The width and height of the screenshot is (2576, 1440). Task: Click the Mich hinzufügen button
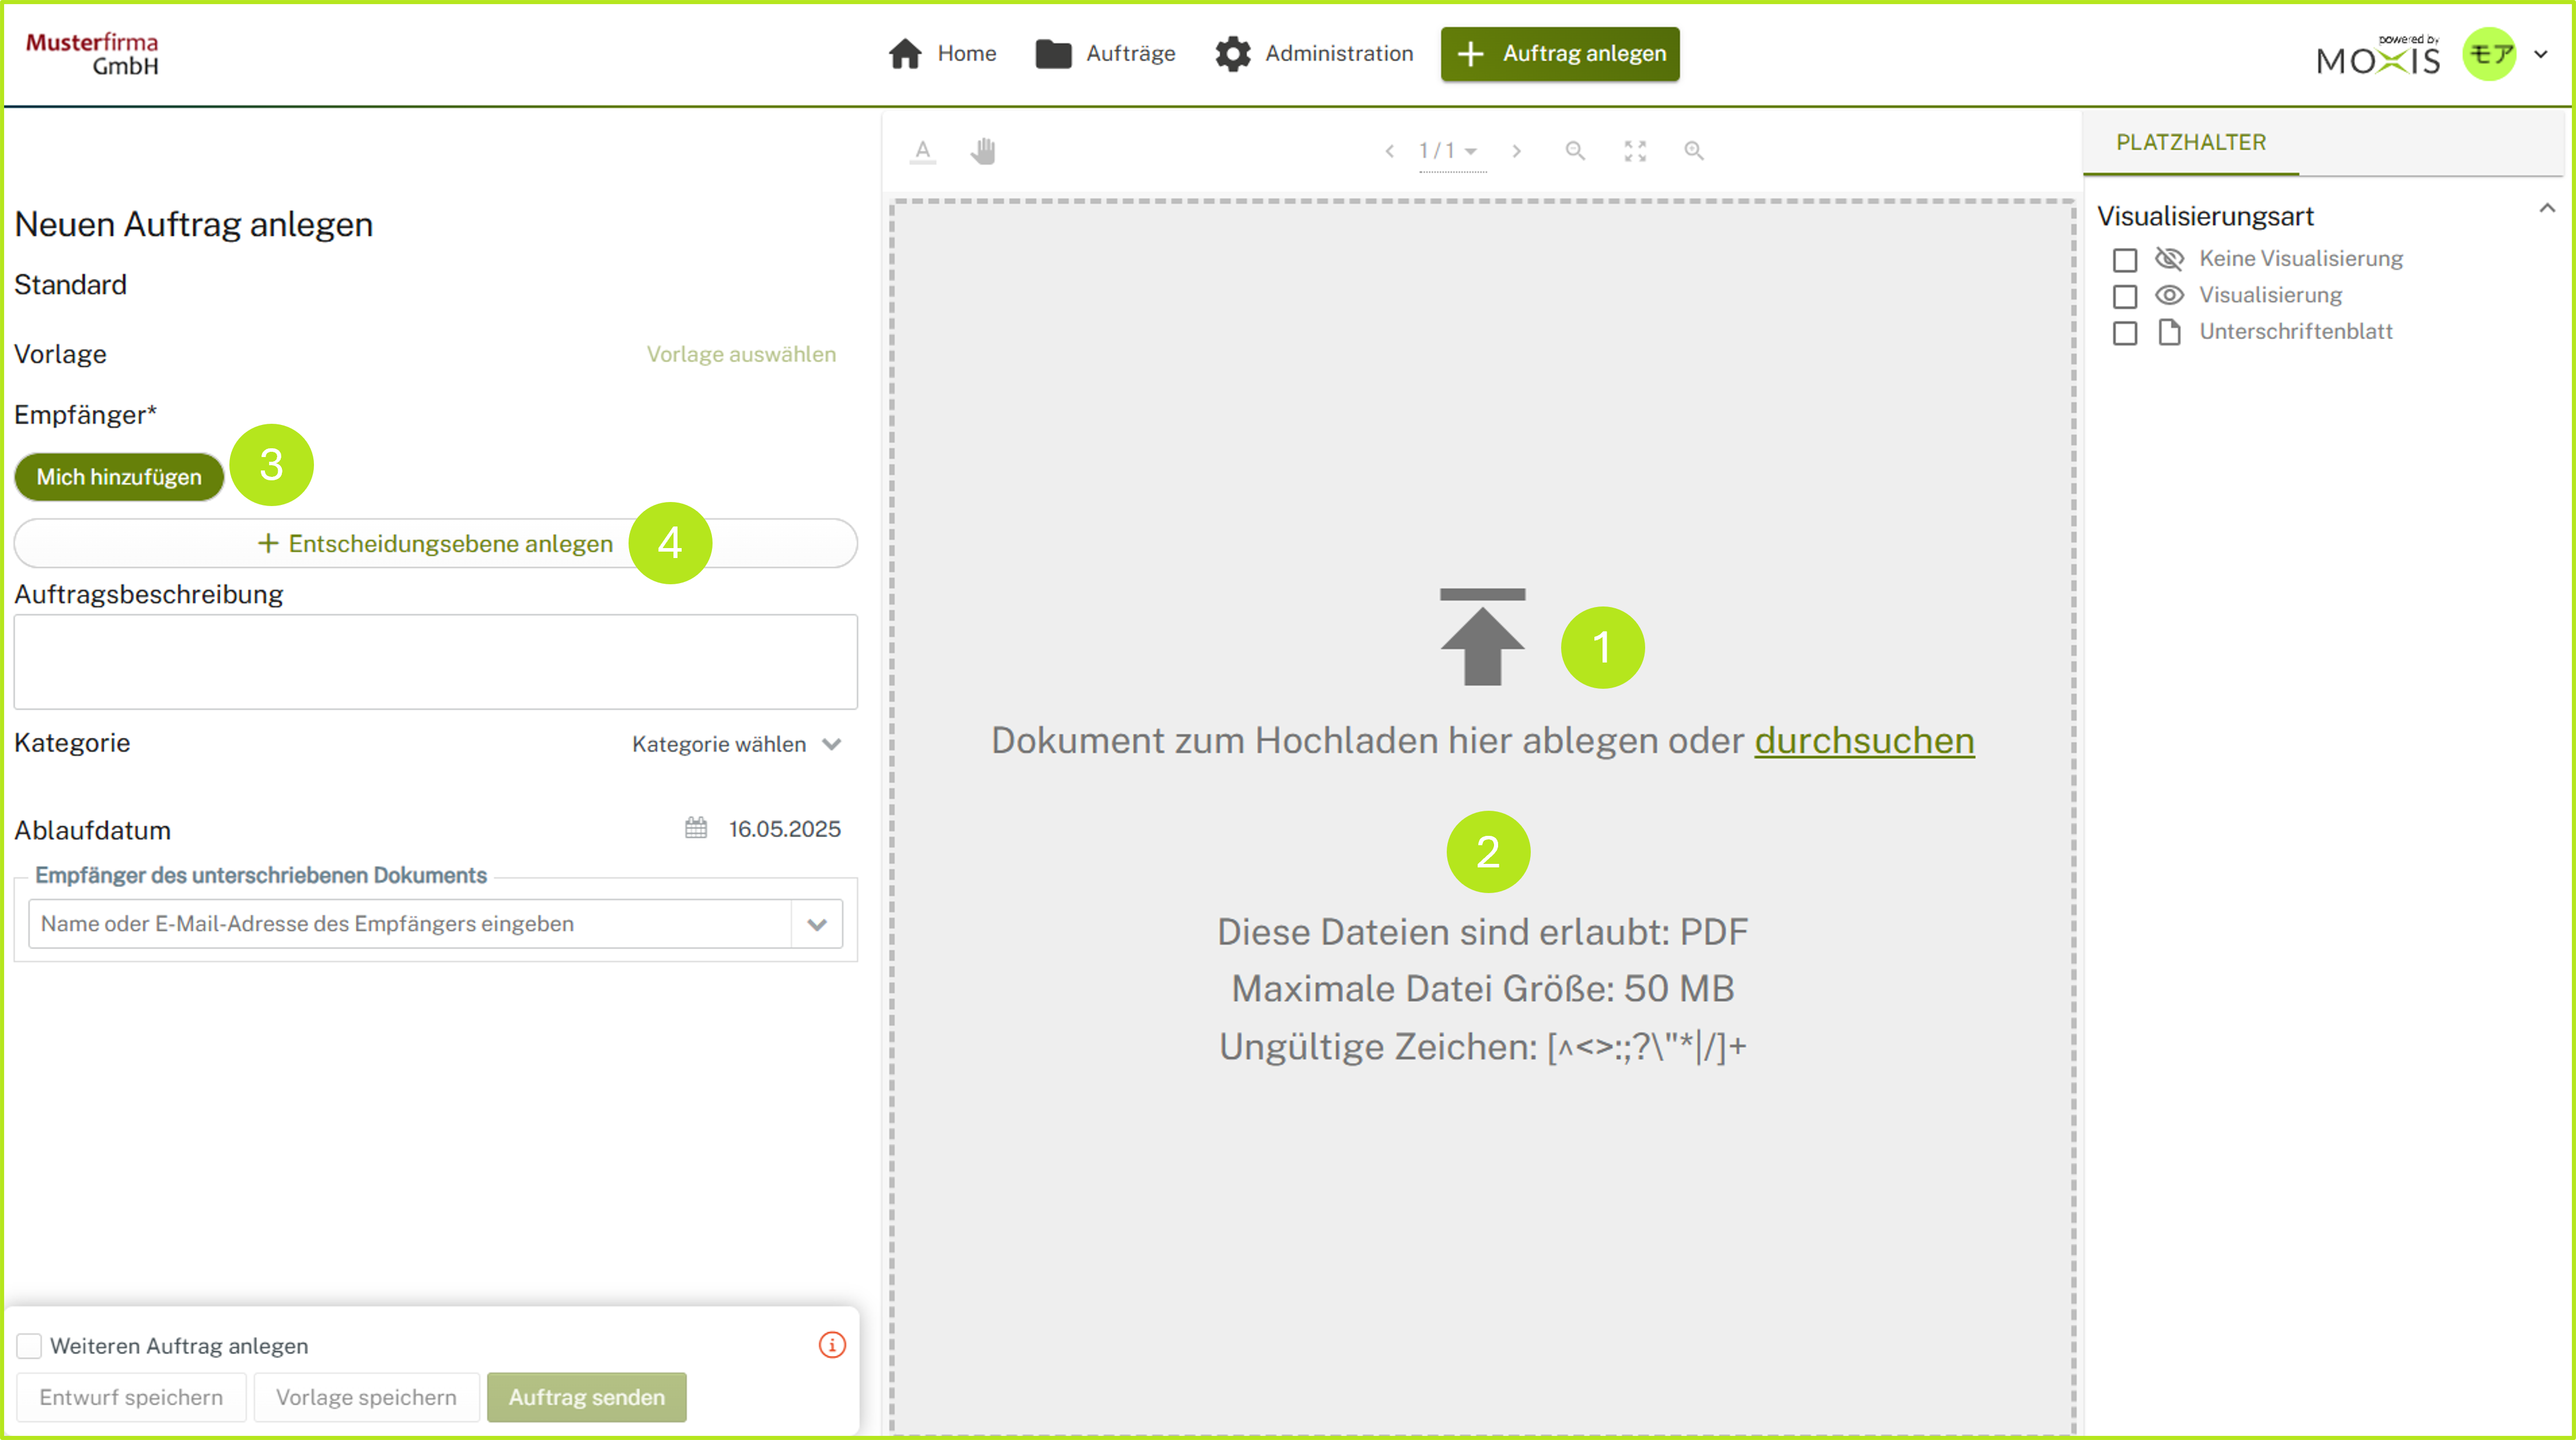pyautogui.click(x=119, y=477)
